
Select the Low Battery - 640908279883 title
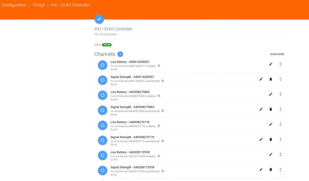(130, 92)
